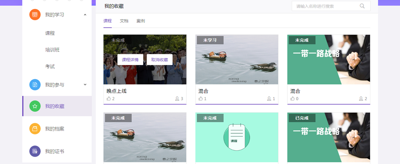Open 考试 in the sidebar

[x=50, y=67]
